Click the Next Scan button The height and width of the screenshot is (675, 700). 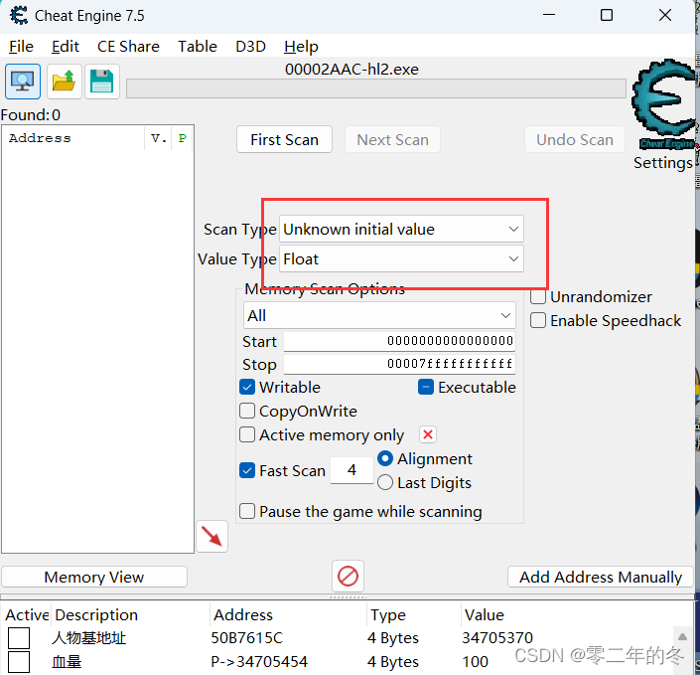[392, 139]
